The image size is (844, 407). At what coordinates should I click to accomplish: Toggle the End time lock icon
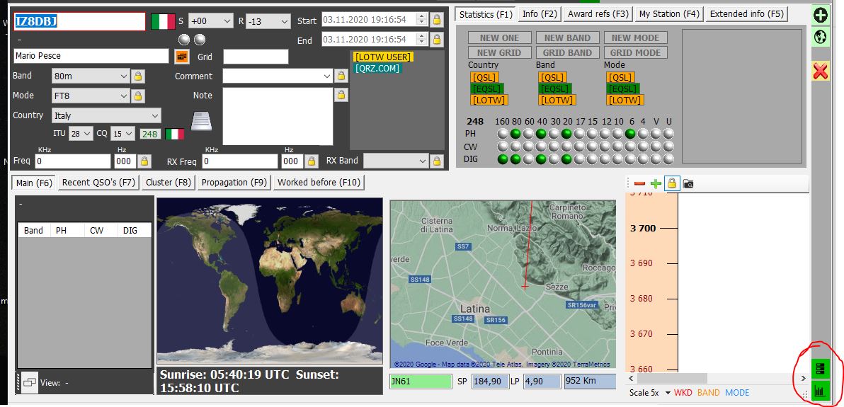(x=437, y=40)
